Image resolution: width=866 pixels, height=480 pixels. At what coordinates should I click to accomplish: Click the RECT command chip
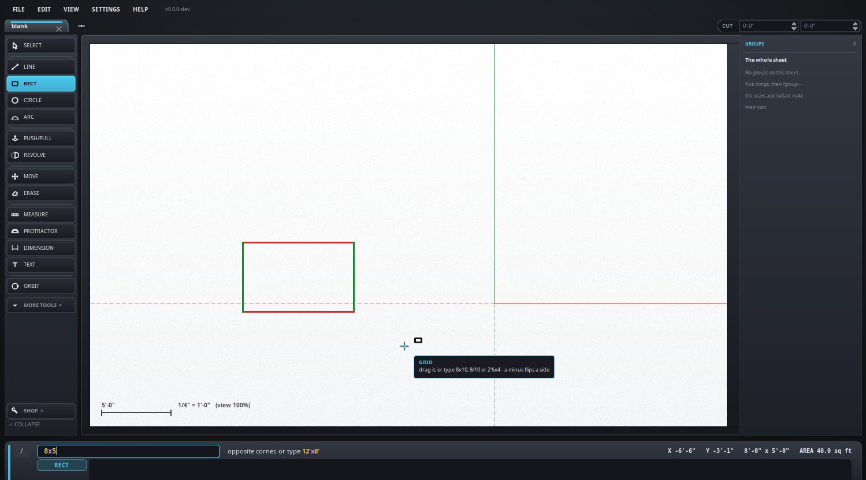pos(62,465)
